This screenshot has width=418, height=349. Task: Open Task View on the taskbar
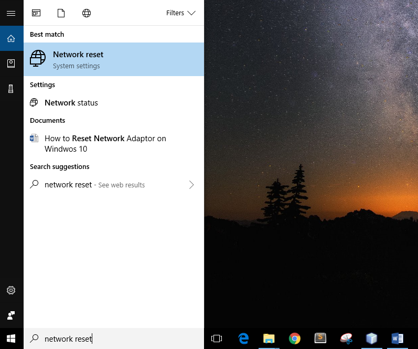point(217,339)
